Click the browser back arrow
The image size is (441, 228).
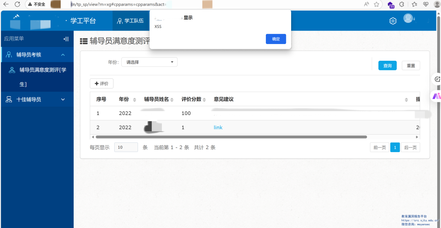tap(6, 4)
